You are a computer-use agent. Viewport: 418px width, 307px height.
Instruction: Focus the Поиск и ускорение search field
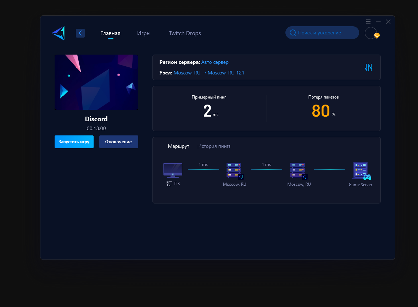(322, 33)
